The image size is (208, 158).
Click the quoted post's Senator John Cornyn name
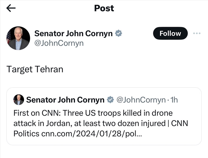(x=65, y=100)
